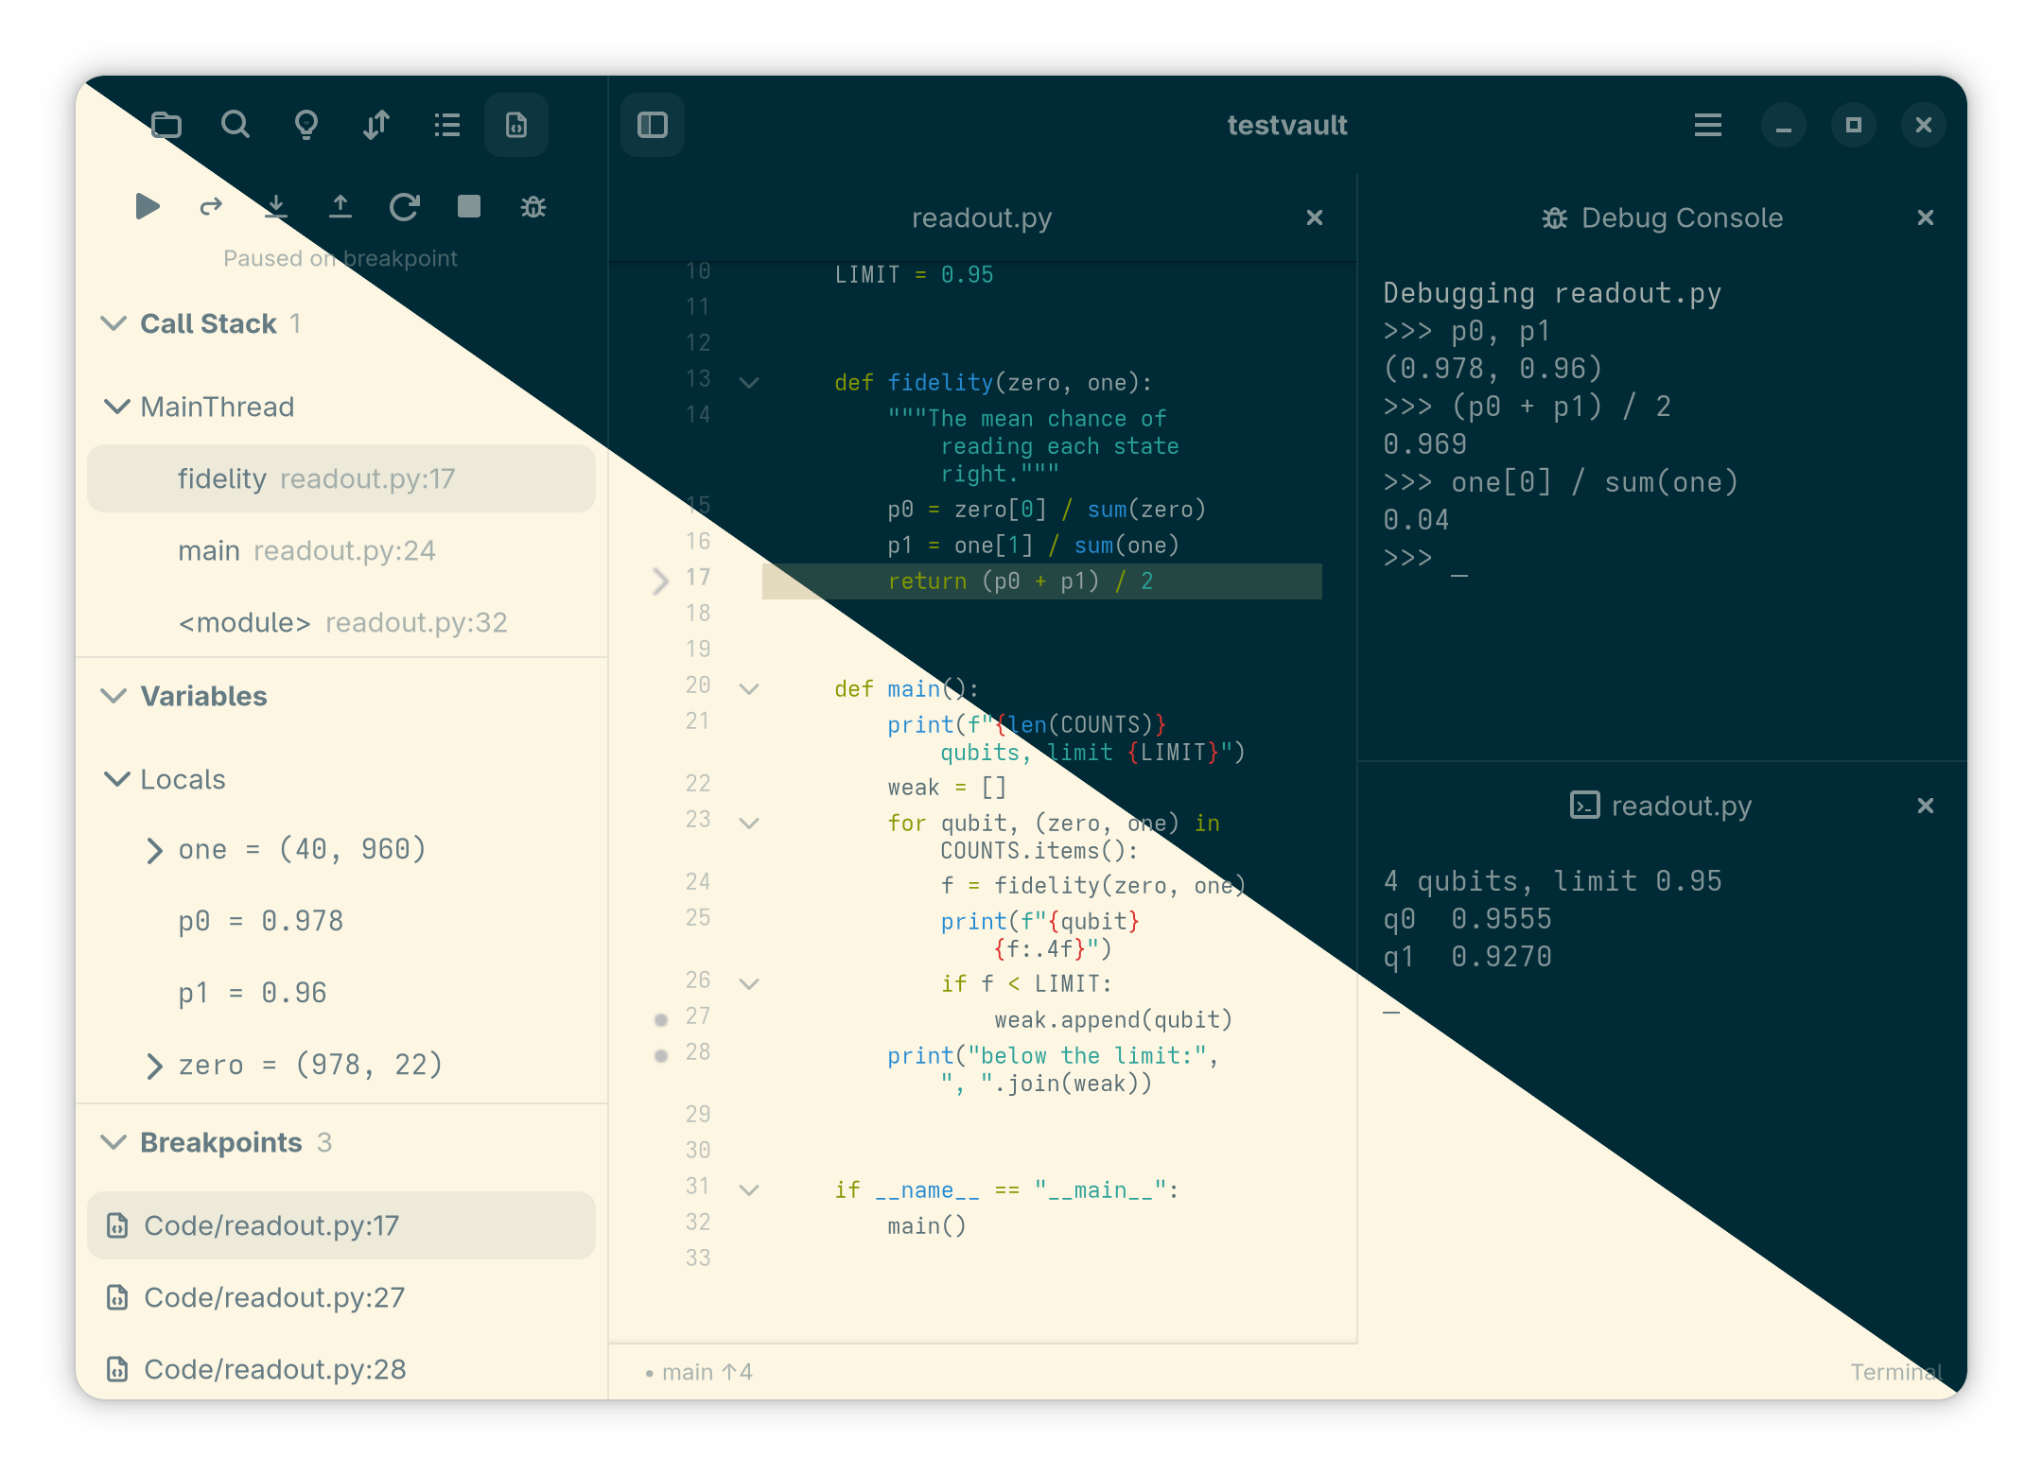2043x1475 pixels.
Task: Fold the 'def main' block at line 20
Action: (749, 689)
